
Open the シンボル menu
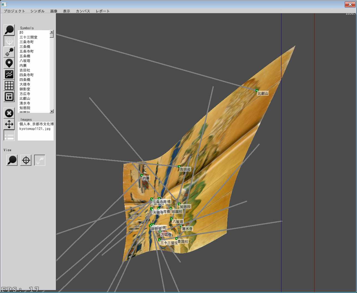[x=37, y=11]
